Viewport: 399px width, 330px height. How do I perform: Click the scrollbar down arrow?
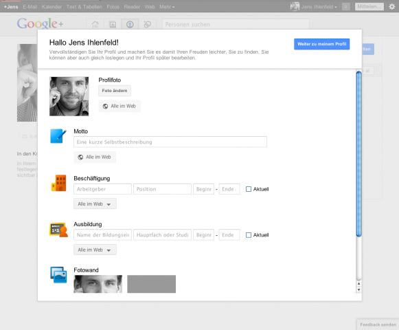point(358,289)
